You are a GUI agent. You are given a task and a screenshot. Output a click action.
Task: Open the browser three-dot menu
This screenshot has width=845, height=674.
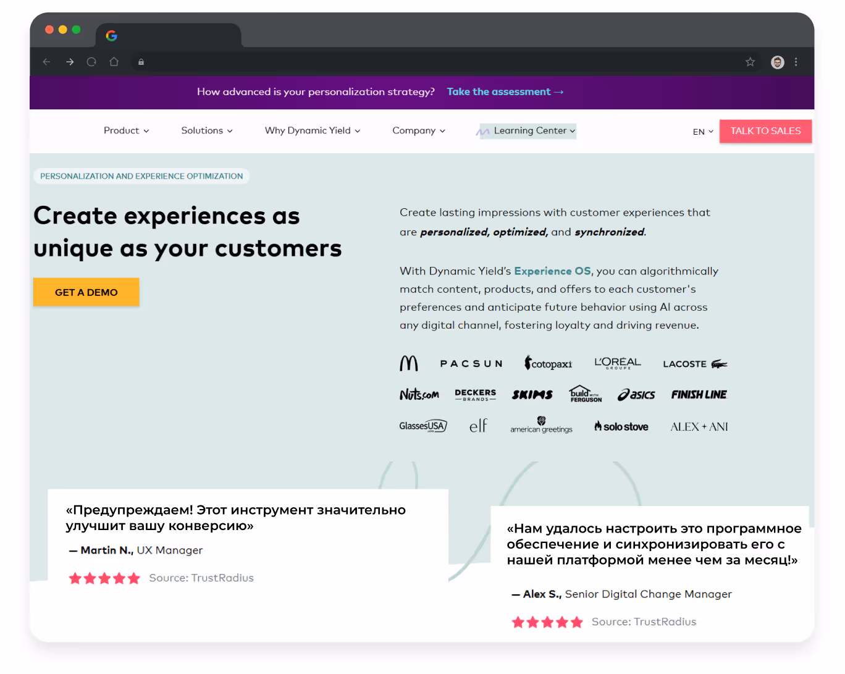click(796, 62)
